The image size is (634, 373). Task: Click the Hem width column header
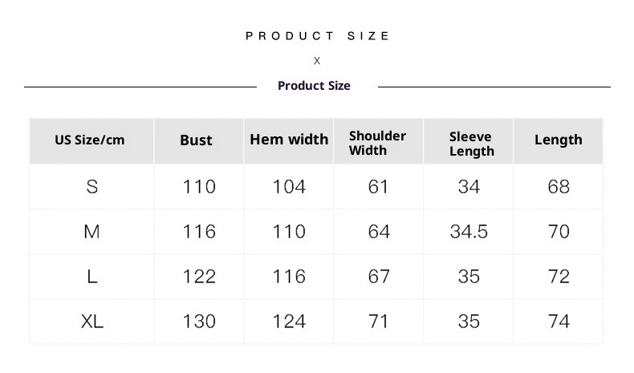coord(289,140)
